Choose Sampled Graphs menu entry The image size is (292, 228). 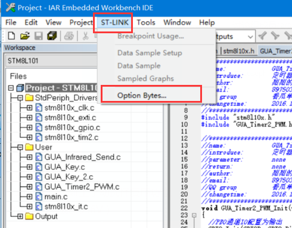[x=145, y=78]
